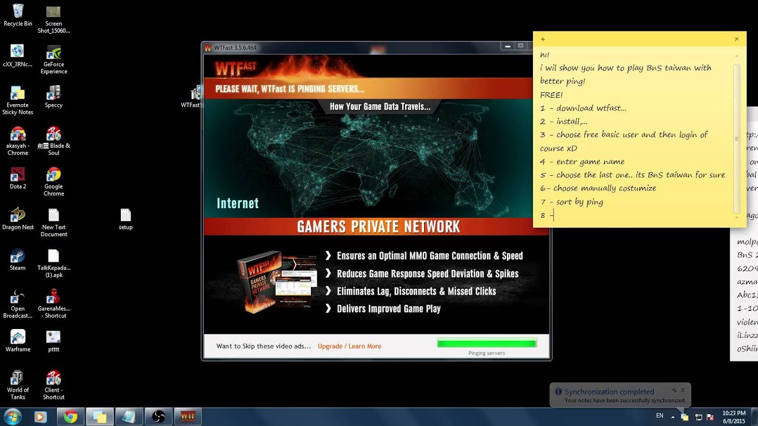Launch Blade & Soul desktop icon

pos(53,141)
